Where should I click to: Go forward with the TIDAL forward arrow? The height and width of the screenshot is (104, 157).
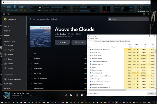pyautogui.click(x=34, y=19)
